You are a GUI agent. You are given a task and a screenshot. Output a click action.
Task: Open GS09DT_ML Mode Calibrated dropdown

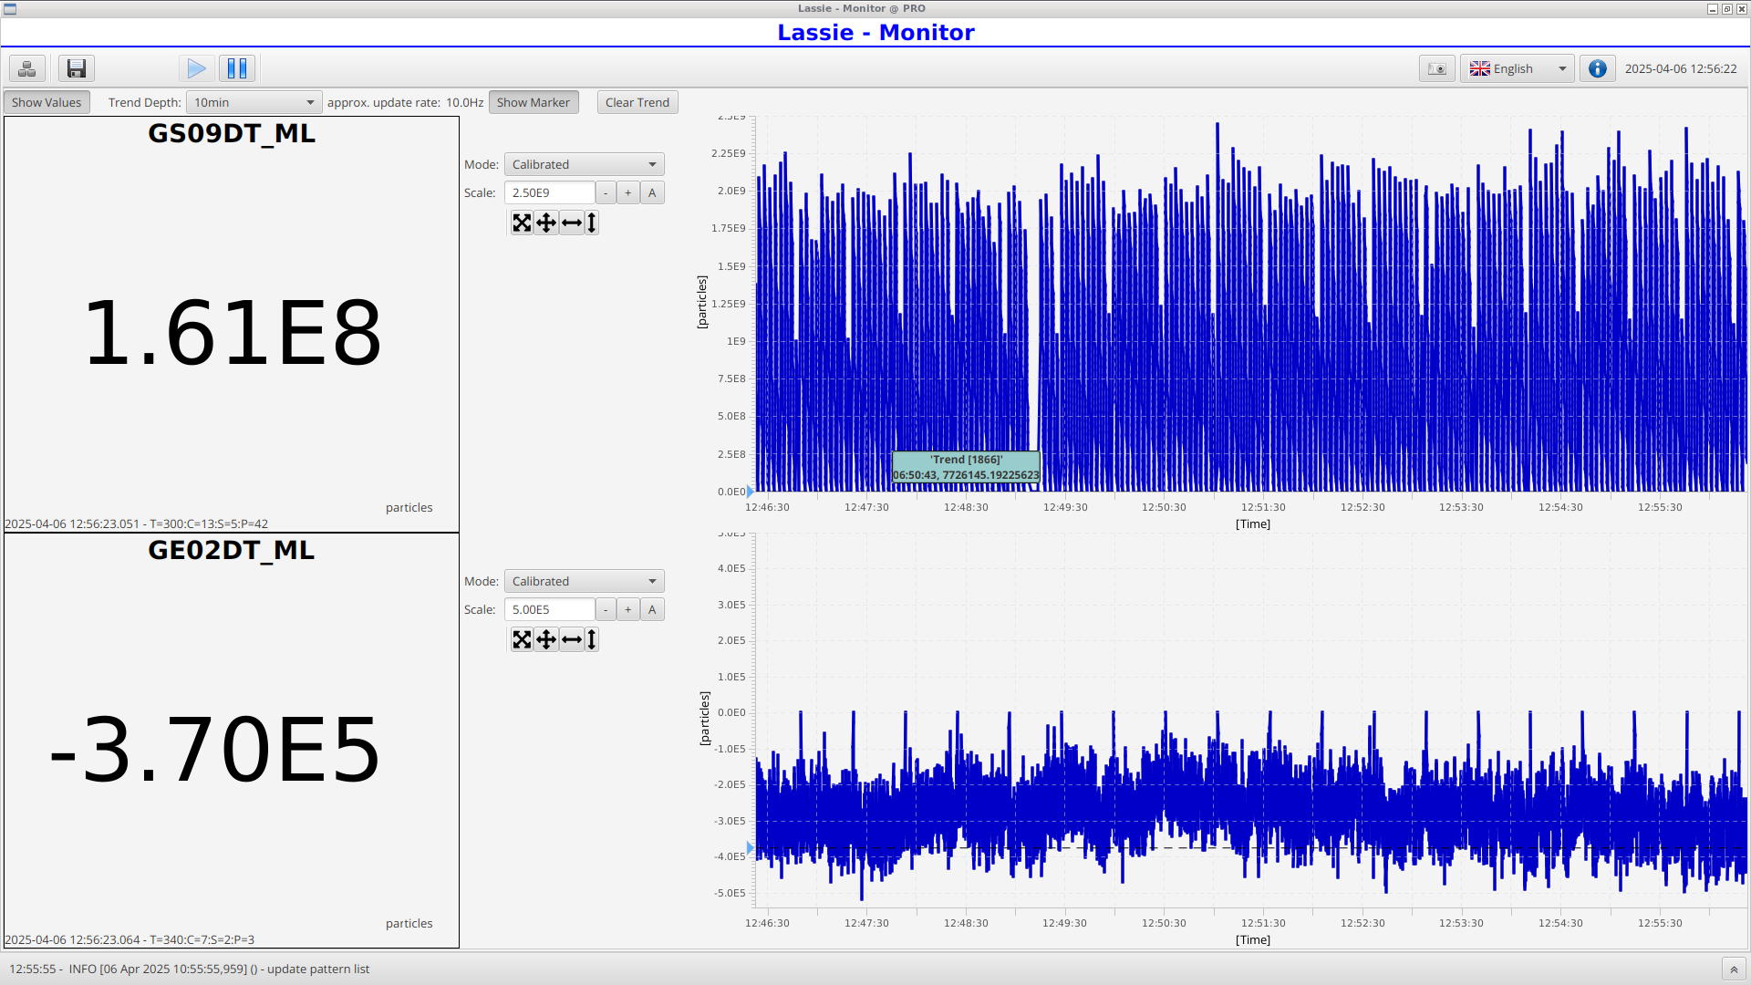pos(584,164)
